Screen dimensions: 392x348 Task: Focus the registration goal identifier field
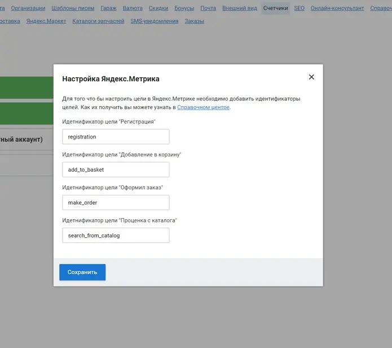116,137
